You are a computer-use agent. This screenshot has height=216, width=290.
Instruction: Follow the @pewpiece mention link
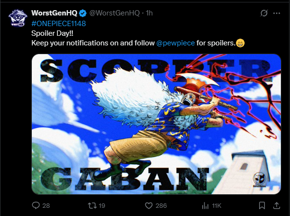tap(176, 43)
